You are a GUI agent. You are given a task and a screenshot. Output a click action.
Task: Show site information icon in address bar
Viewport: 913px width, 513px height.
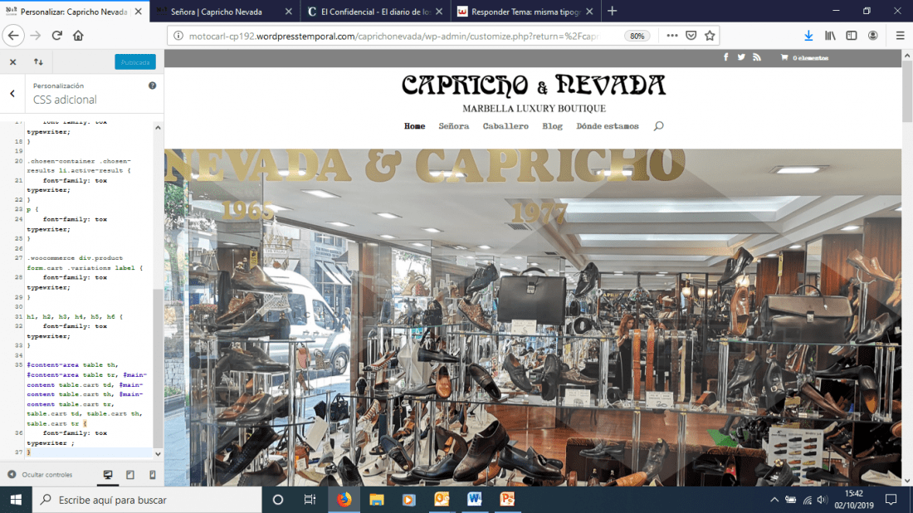pyautogui.click(x=178, y=36)
